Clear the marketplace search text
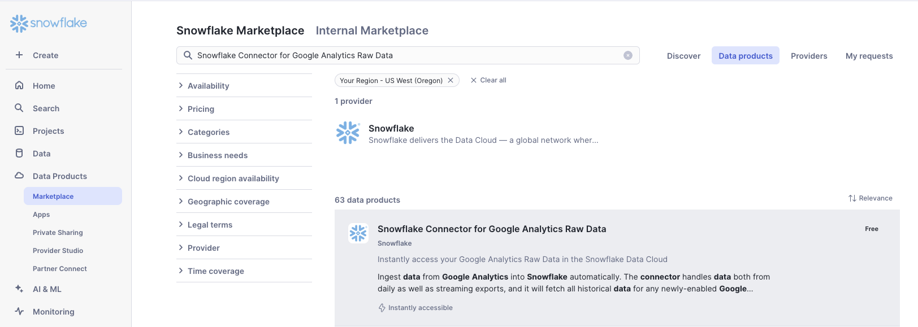The image size is (918, 327). 627,55
